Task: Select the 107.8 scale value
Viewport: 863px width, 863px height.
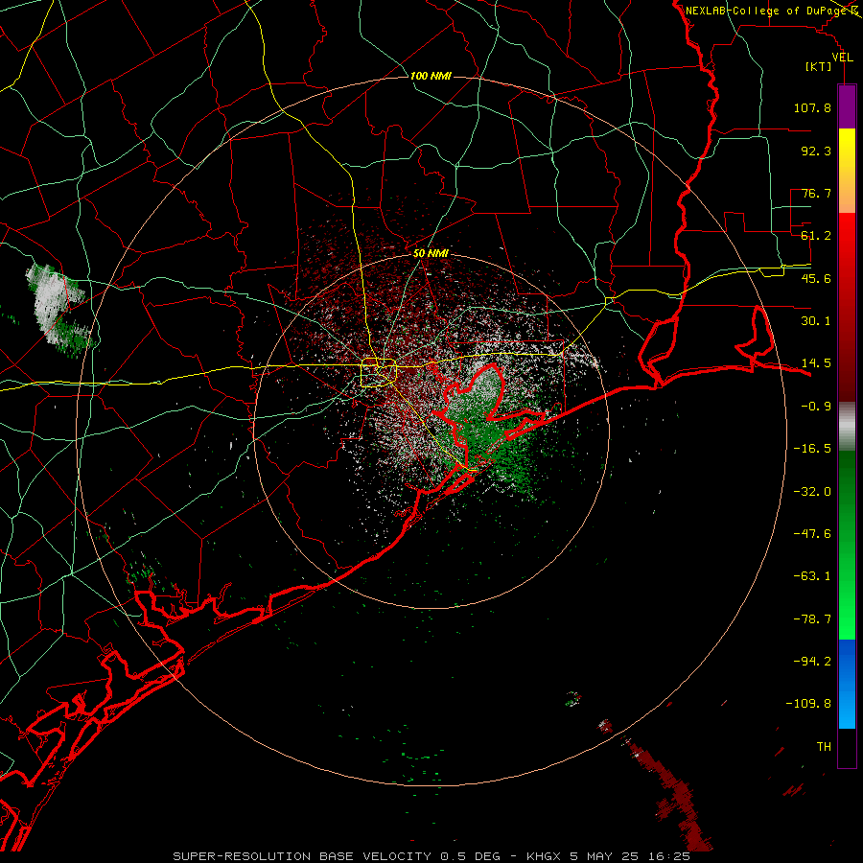Action: (x=812, y=107)
